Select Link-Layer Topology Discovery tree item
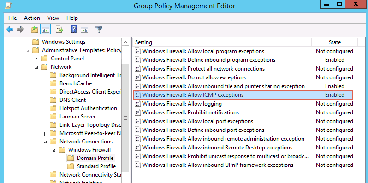 point(90,125)
